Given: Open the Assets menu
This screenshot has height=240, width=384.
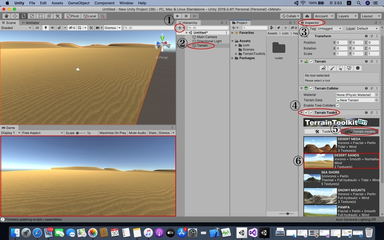Looking at the screenshot, I should pyautogui.click(x=57, y=3).
